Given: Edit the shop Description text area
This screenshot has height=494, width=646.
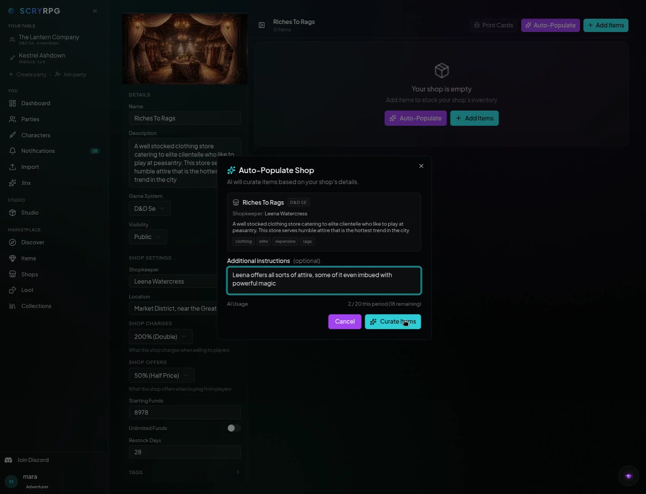Looking at the screenshot, I should click(185, 163).
